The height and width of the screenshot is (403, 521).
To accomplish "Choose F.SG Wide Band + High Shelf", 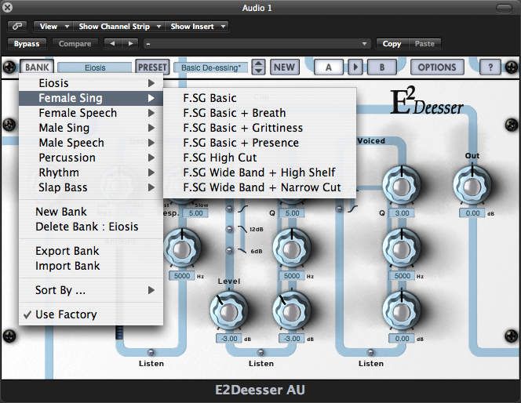I will (260, 172).
